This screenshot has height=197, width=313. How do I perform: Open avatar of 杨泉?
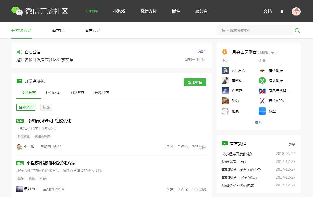225,111
